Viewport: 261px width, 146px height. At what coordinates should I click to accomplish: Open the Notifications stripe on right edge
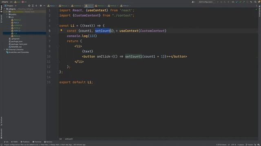tap(259, 11)
